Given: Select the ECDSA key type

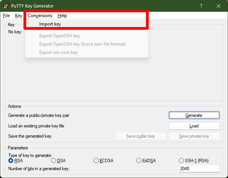Looking at the screenshot, I should [x=103, y=160].
